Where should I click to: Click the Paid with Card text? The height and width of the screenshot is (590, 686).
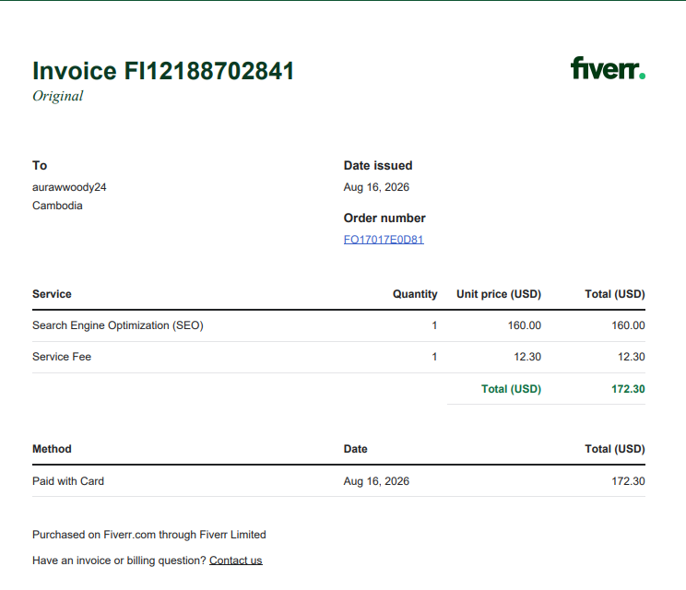[x=68, y=481]
